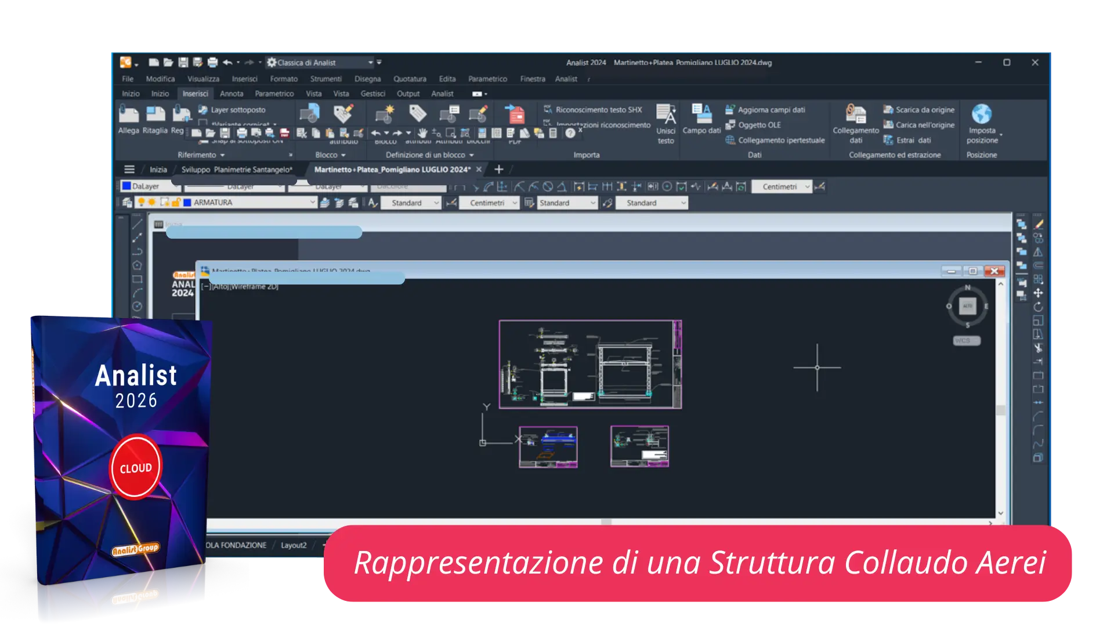The height and width of the screenshot is (627, 1114).
Task: Click the Campo dati icon
Action: (x=701, y=114)
